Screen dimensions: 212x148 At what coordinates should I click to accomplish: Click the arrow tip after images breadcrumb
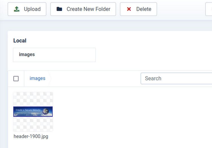(50, 78)
